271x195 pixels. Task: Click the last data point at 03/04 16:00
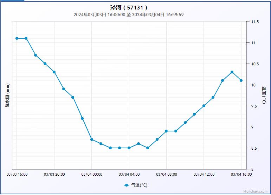pyautogui.click(x=241, y=80)
